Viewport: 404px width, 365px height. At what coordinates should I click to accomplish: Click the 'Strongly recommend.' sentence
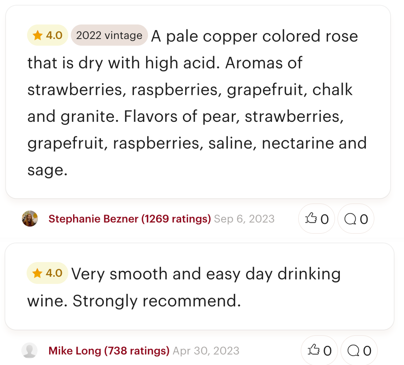point(156,301)
